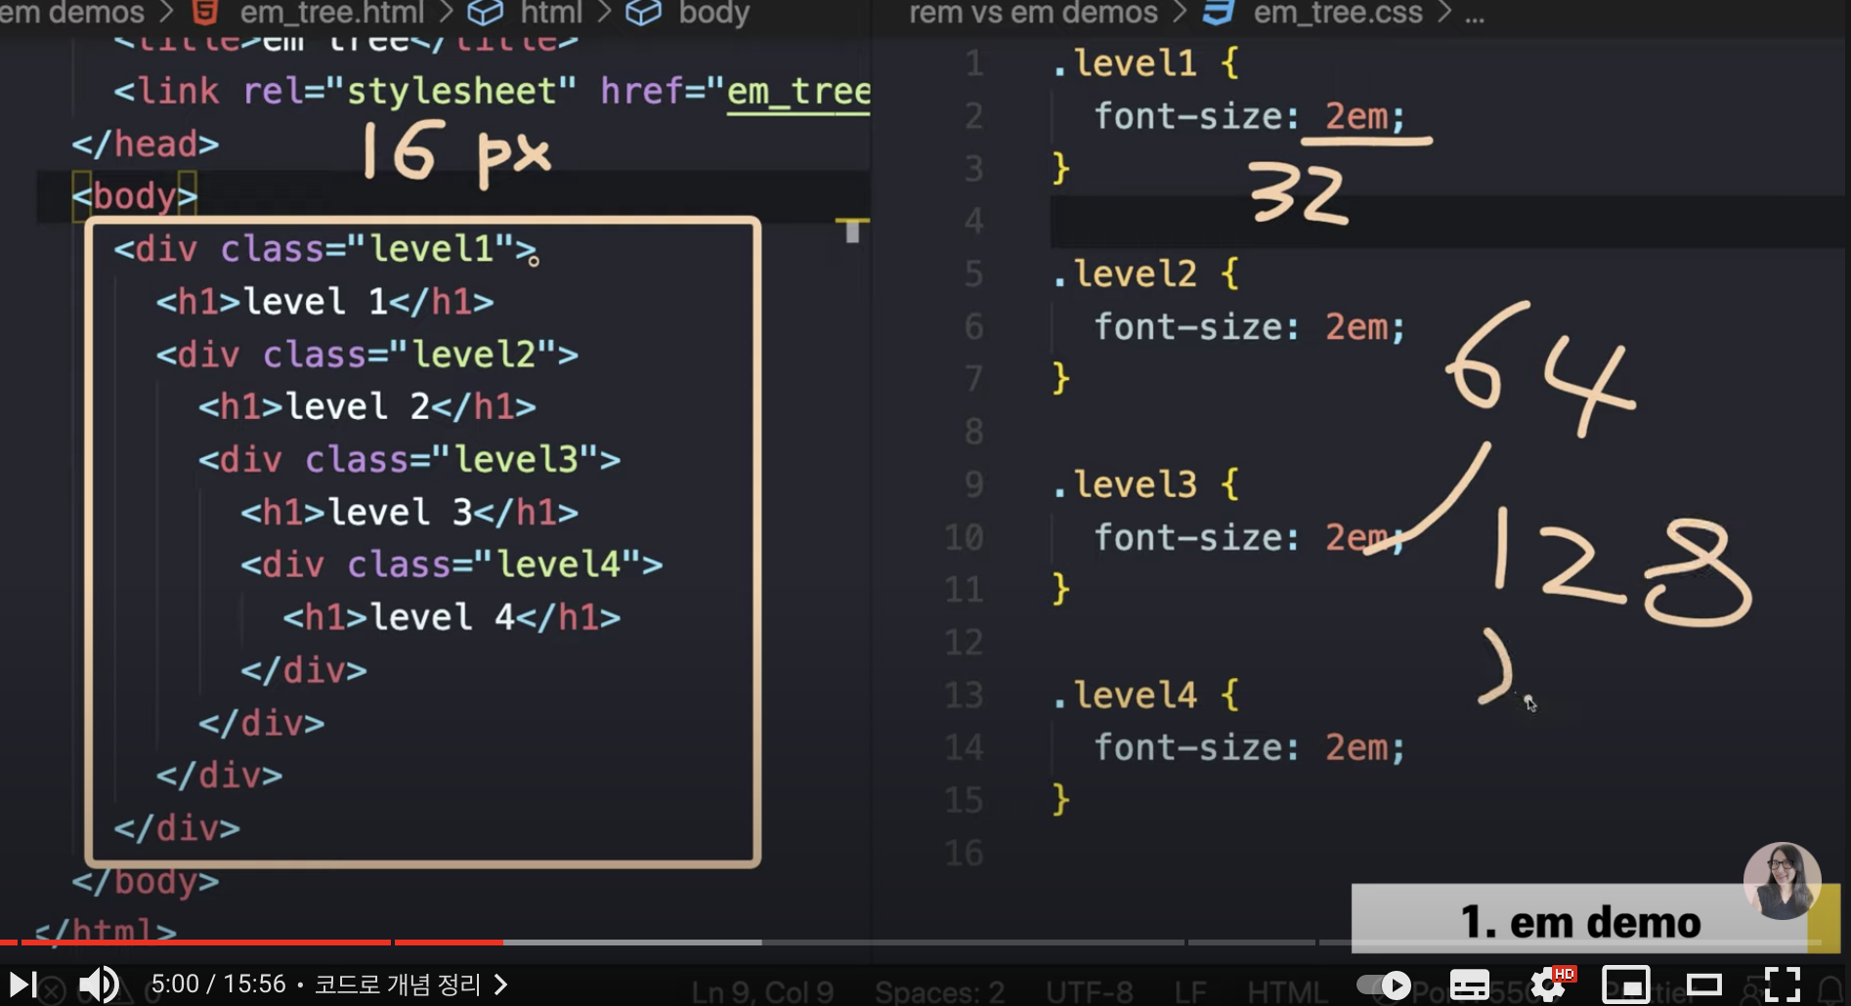
Task: Click the .level1 selector in CSS
Action: point(1124,63)
